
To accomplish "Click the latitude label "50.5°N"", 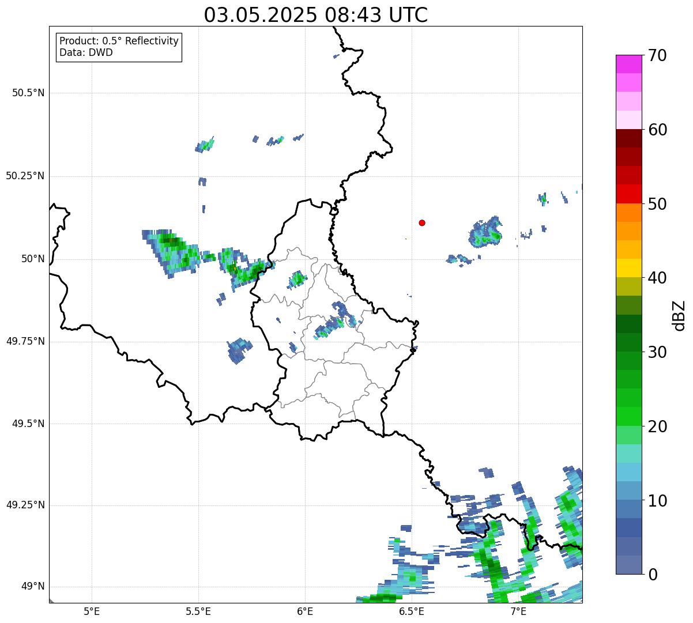I will 28,93.
